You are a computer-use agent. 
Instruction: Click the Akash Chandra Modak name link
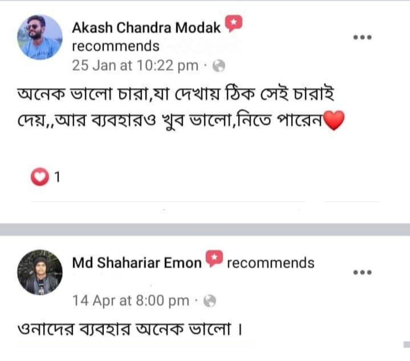pyautogui.click(x=146, y=27)
